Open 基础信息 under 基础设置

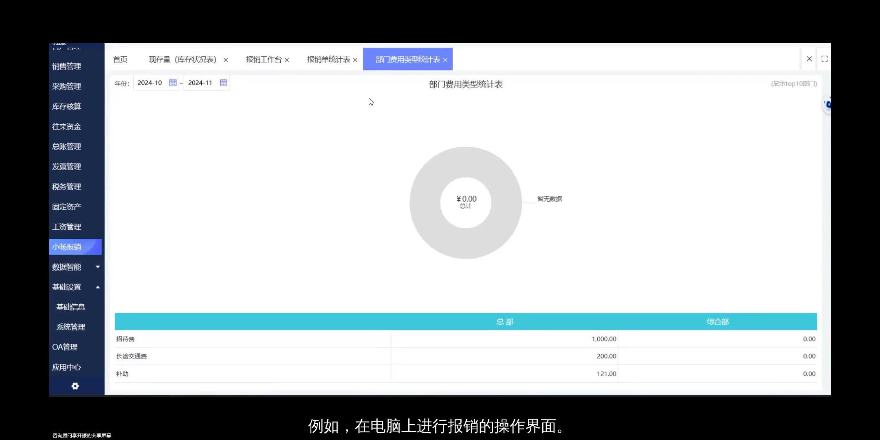[x=71, y=306]
